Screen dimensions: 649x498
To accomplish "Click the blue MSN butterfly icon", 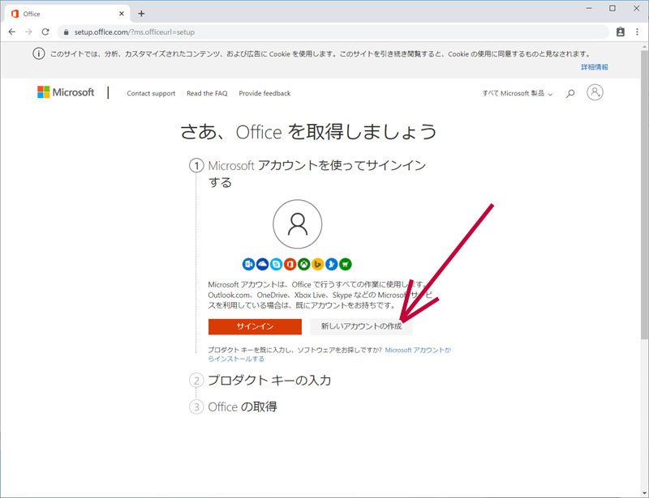I will coord(332,264).
